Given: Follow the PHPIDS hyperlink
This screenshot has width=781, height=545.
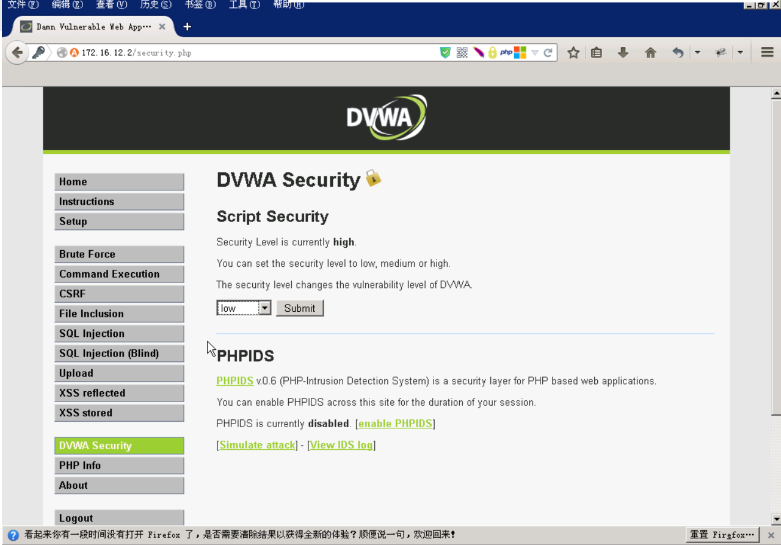Looking at the screenshot, I should click(x=234, y=381).
